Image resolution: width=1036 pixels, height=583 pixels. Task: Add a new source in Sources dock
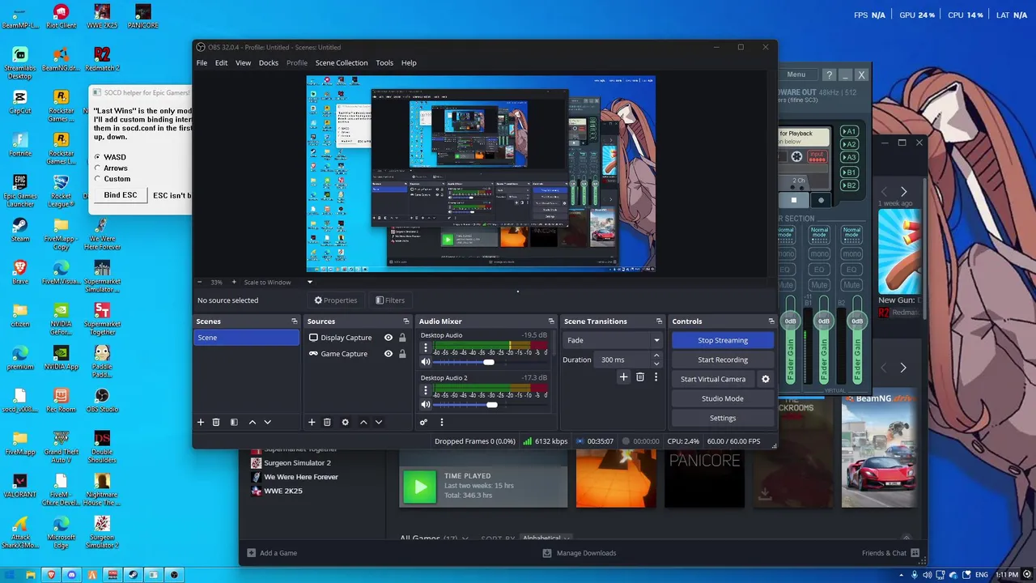[312, 422]
